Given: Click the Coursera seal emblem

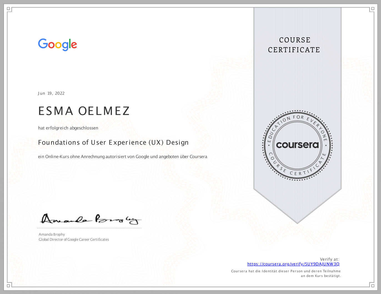Looking at the screenshot, I should point(297,145).
